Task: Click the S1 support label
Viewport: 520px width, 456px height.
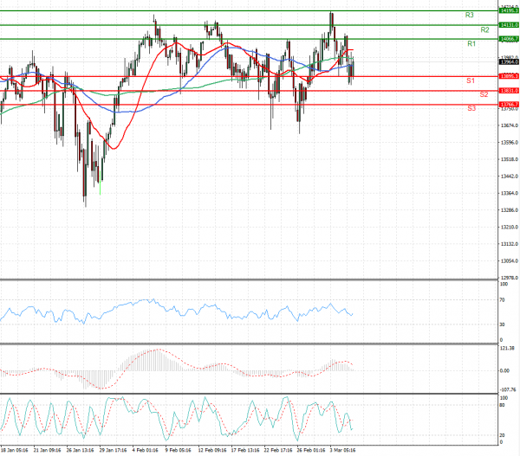Action: point(471,80)
